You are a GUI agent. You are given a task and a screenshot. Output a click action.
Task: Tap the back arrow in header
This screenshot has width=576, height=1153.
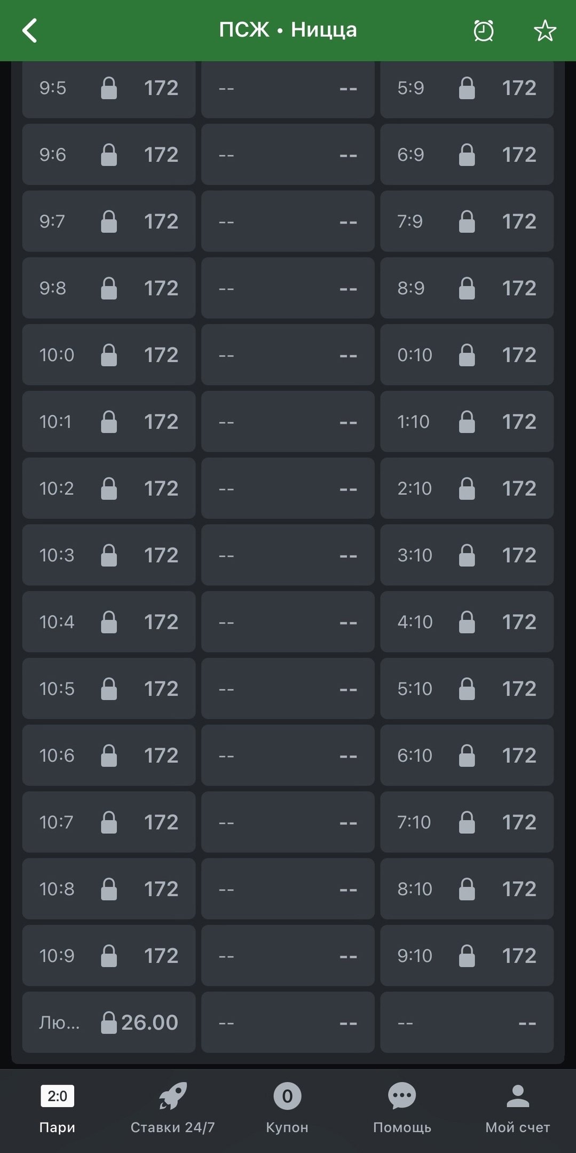tap(30, 30)
